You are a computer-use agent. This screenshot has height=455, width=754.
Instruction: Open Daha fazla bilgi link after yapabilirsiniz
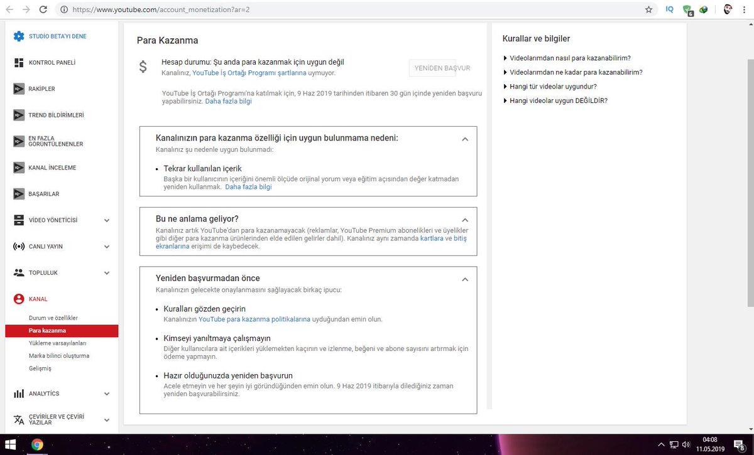[x=228, y=101]
